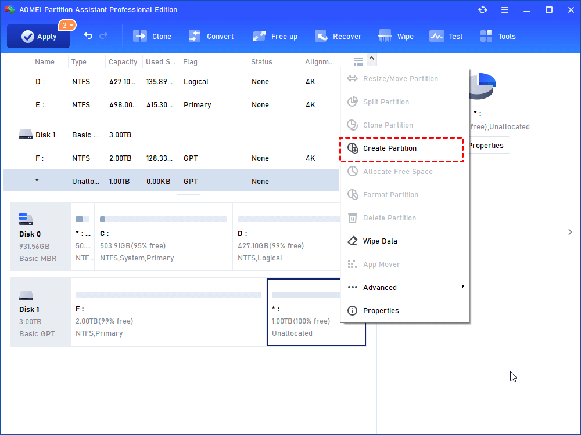The image size is (581, 435).
Task: Expand right panel with chevron arrow
Action: (570, 232)
